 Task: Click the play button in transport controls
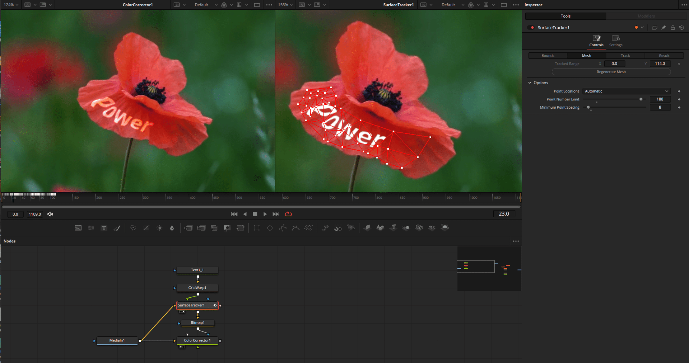(x=265, y=214)
